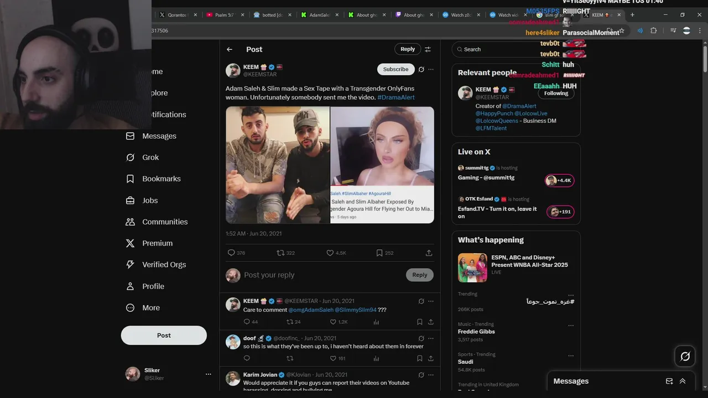
Task: Bookmark KEEM's reply comment
Action: 420,322
